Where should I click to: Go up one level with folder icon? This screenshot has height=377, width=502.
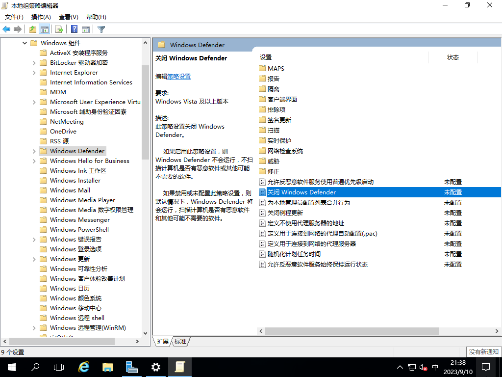coord(33,29)
